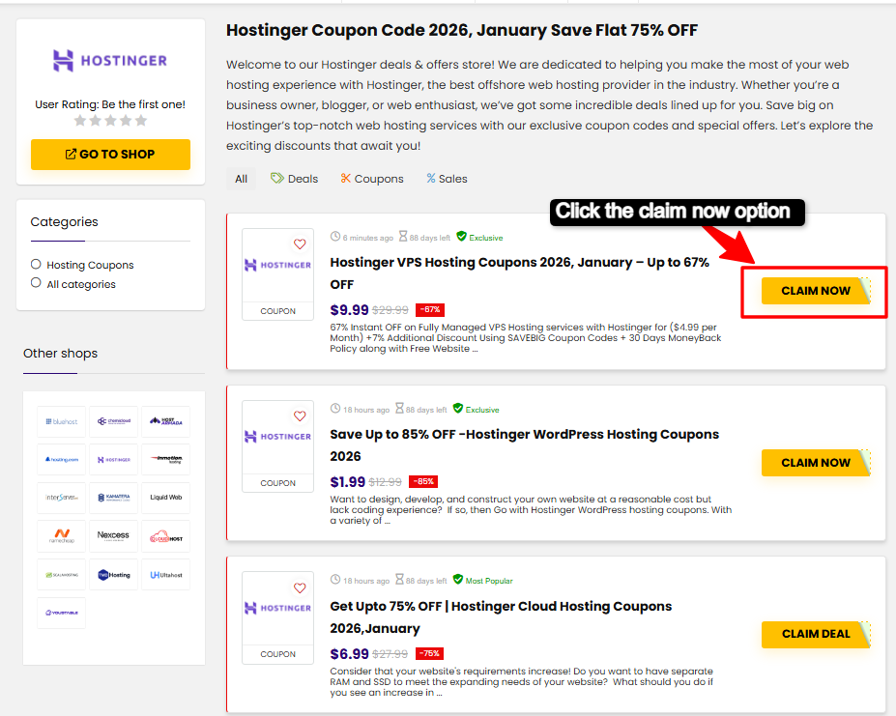Claim the VPS Hosting coupon with CLAIM NOW
This screenshot has width=896, height=716.
coord(815,291)
